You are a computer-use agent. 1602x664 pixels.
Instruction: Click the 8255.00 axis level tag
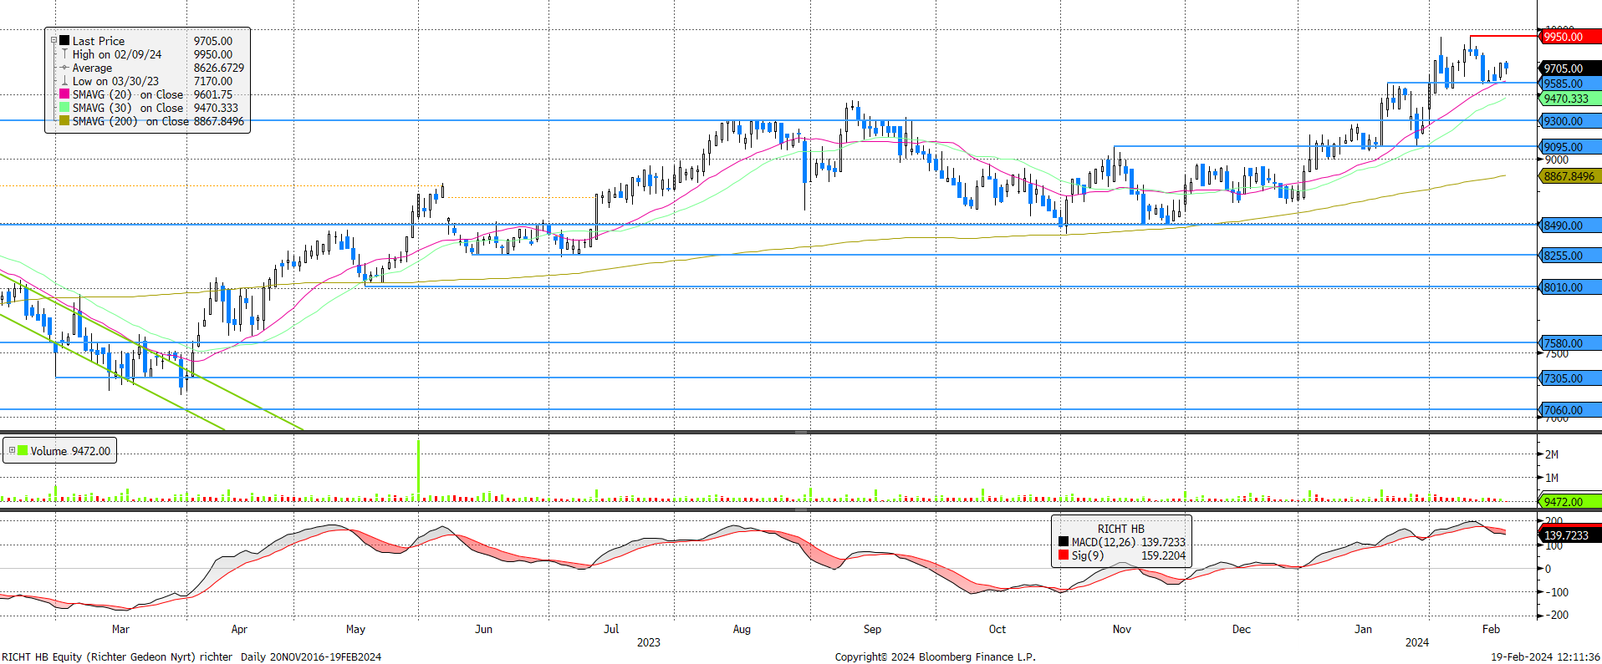(x=1570, y=256)
